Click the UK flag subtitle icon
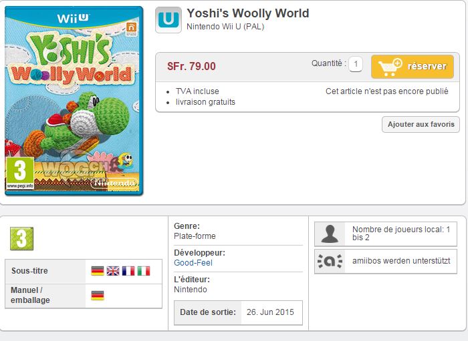468x341 pixels. (x=113, y=271)
